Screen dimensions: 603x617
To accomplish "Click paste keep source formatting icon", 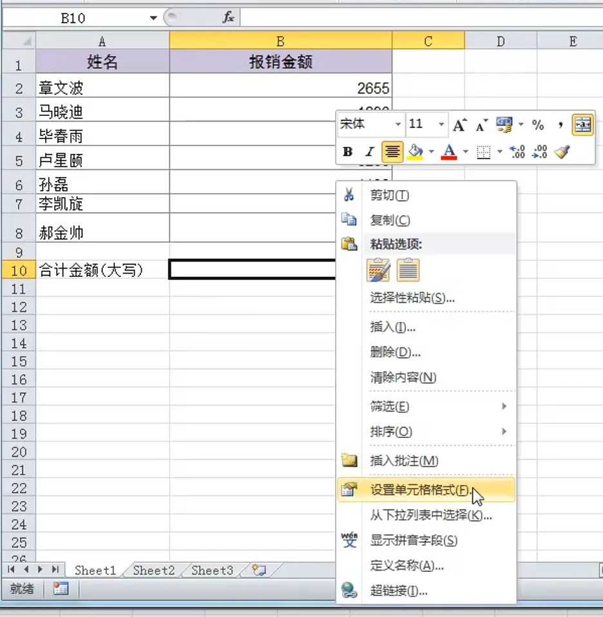I will pos(378,270).
